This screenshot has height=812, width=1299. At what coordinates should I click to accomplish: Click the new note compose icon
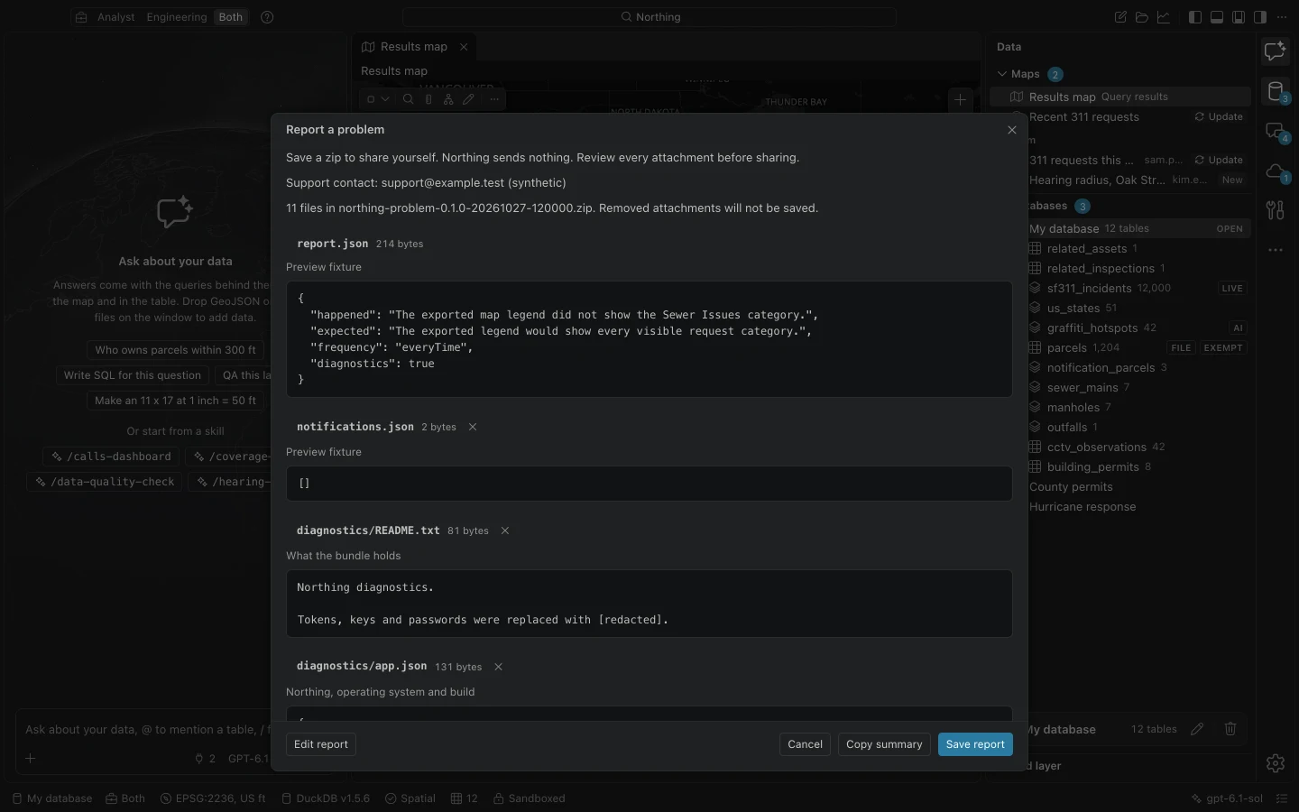click(1120, 17)
